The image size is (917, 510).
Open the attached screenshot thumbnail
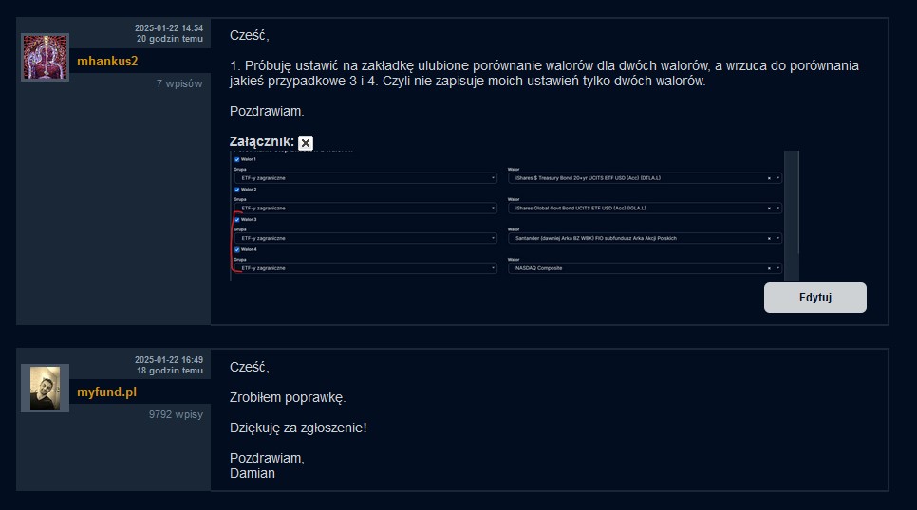tap(513, 215)
